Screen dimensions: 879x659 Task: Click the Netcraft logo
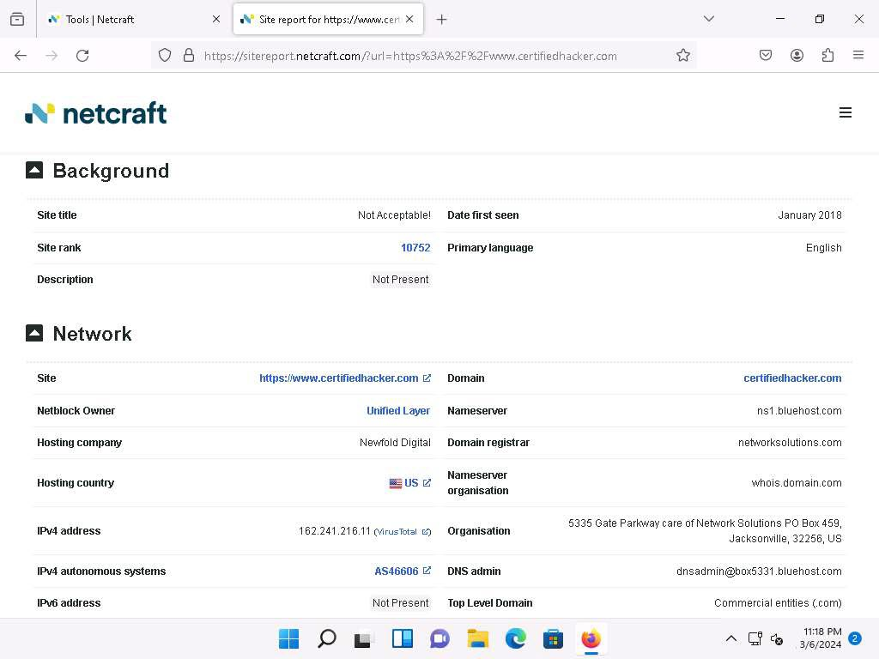point(96,113)
